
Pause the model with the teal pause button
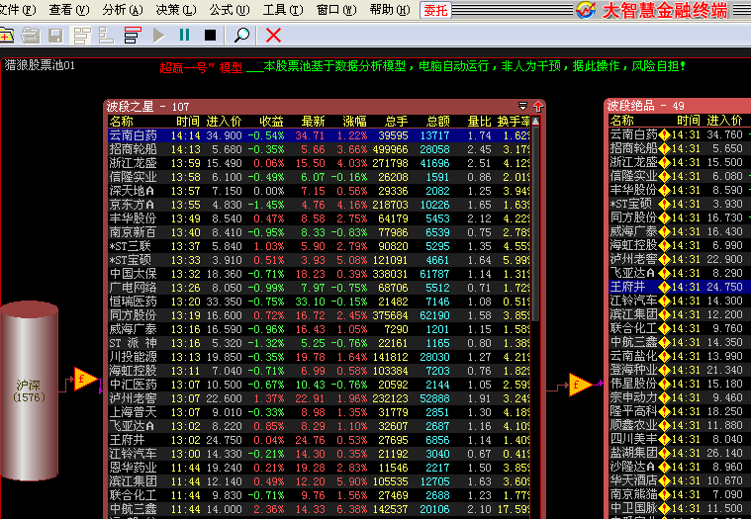(184, 35)
